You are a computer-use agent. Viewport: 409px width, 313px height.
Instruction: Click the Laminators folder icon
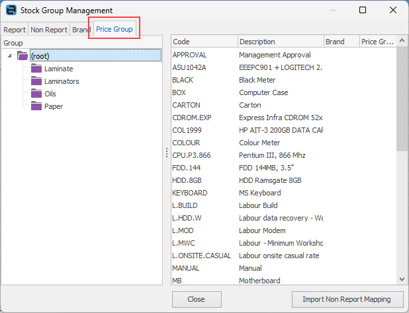(36, 81)
